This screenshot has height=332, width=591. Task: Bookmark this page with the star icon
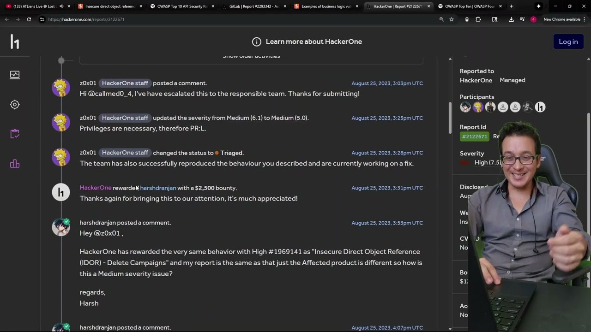tap(452, 19)
